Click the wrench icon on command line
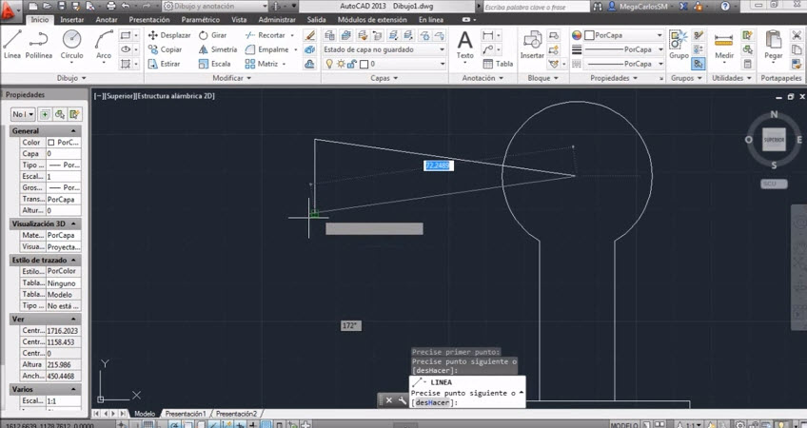 coord(401,400)
